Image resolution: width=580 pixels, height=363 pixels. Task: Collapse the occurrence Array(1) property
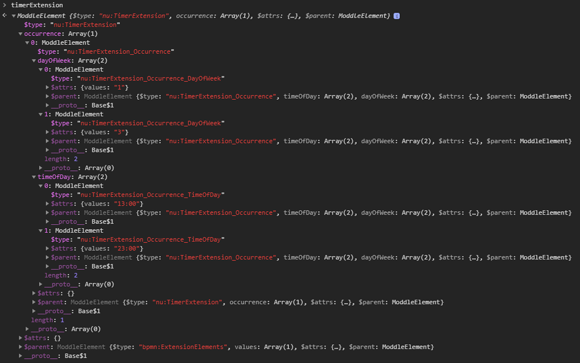[20, 33]
